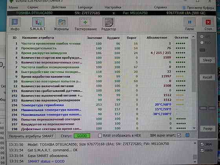Click the log panel scroll-down arrow
The image size is (220, 165).
coord(195,162)
